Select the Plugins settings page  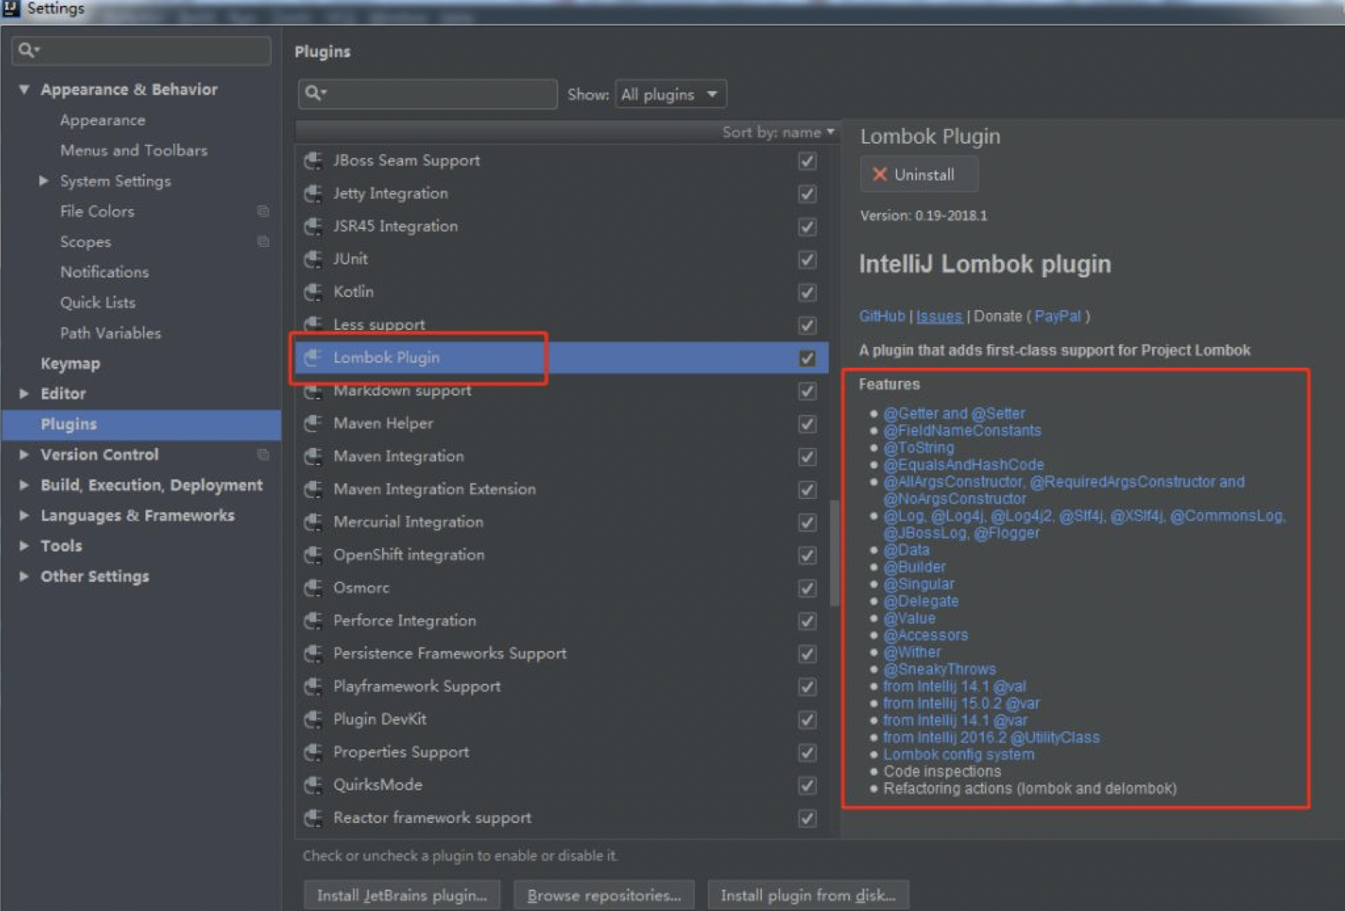point(142,424)
